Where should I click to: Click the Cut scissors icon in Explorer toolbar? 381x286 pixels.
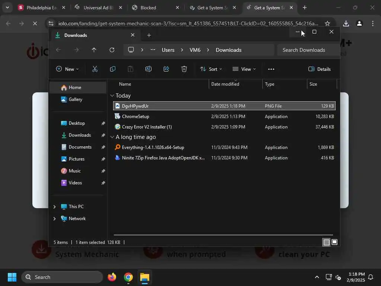[95, 69]
